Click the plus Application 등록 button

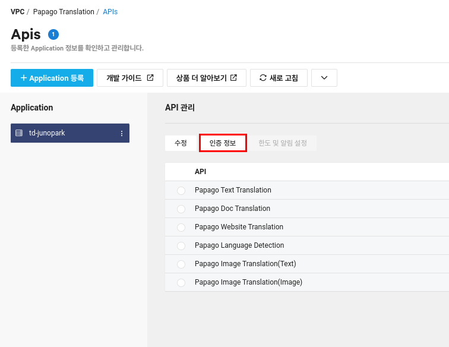click(x=52, y=78)
